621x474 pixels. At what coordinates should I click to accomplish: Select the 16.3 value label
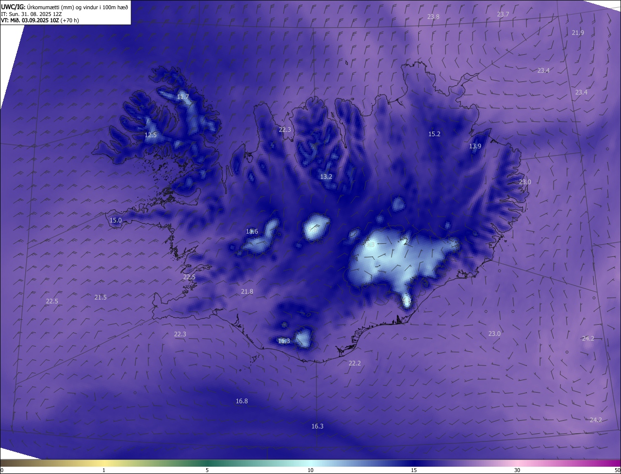[317, 427]
